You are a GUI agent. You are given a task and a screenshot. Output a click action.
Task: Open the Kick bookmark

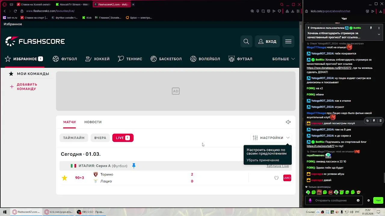click(87, 18)
